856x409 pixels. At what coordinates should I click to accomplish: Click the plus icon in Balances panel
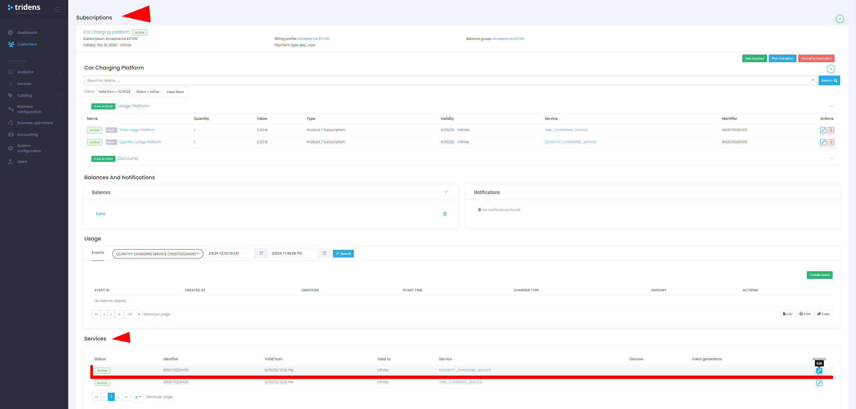pos(446,192)
